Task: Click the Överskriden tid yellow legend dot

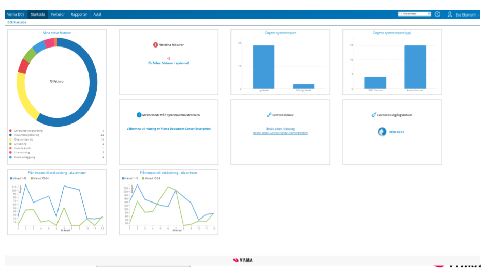Action: [x=10, y=139]
